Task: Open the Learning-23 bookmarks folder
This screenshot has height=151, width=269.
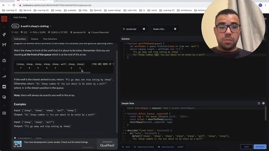Action: coord(167,10)
